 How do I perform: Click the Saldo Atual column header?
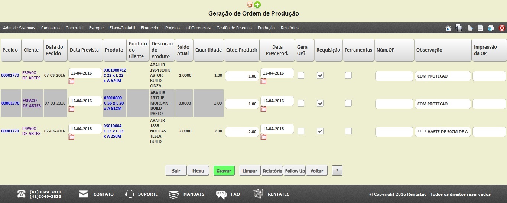click(x=183, y=50)
